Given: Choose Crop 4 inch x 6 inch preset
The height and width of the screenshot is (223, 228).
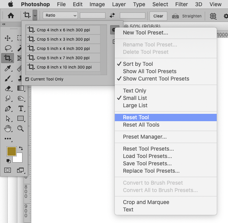Looking at the screenshot, I should point(63,30).
